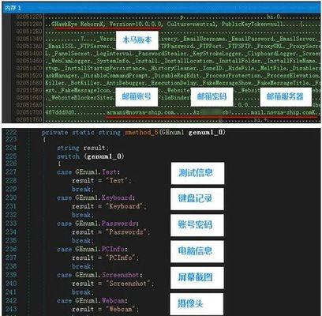Image resolution: width=322 pixels, height=316 pixels.
Task: Click the _WebsiteBlockerSites string
Action: pyautogui.click(x=81, y=98)
